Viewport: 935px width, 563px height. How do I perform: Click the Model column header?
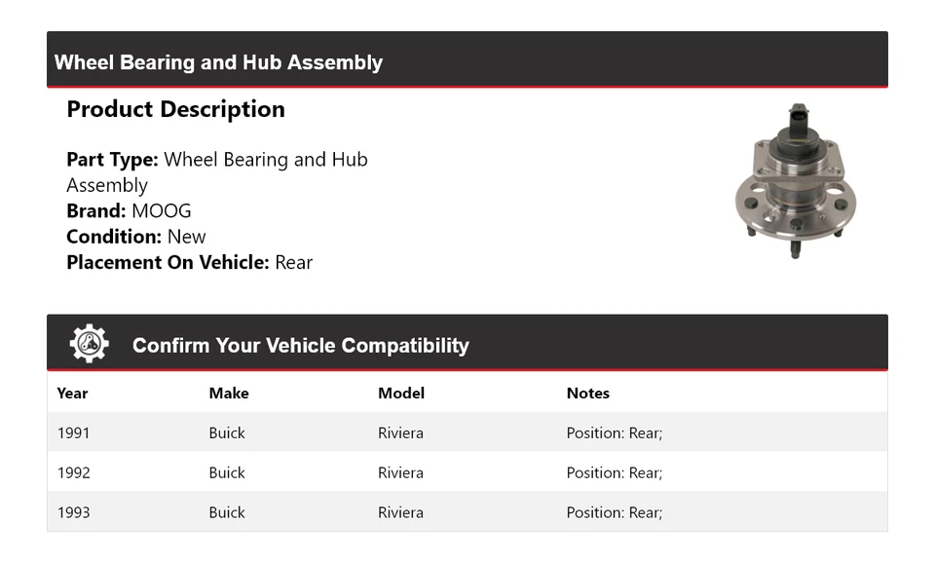tap(400, 394)
